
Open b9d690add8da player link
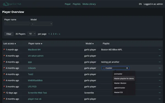(35, 80)
